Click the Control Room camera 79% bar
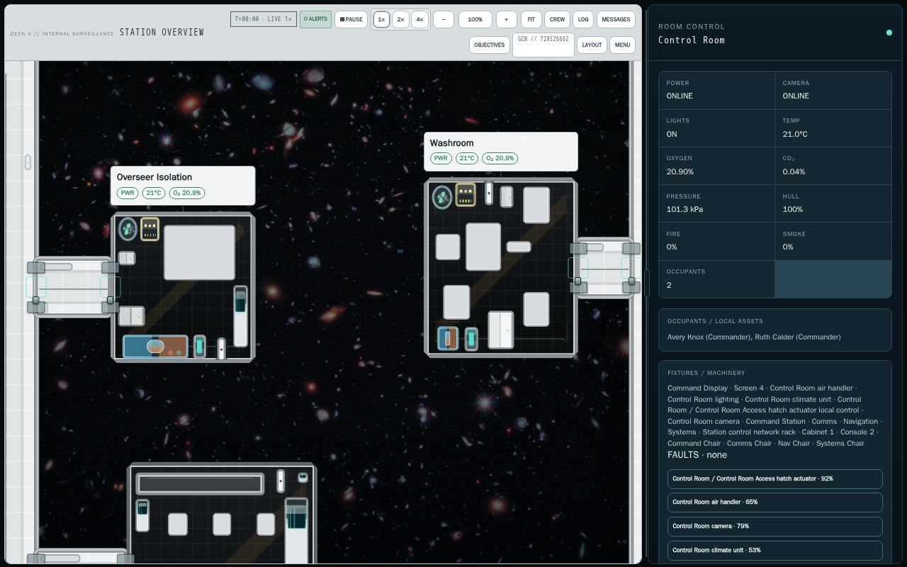This screenshot has height=567, width=907. pyautogui.click(x=775, y=527)
